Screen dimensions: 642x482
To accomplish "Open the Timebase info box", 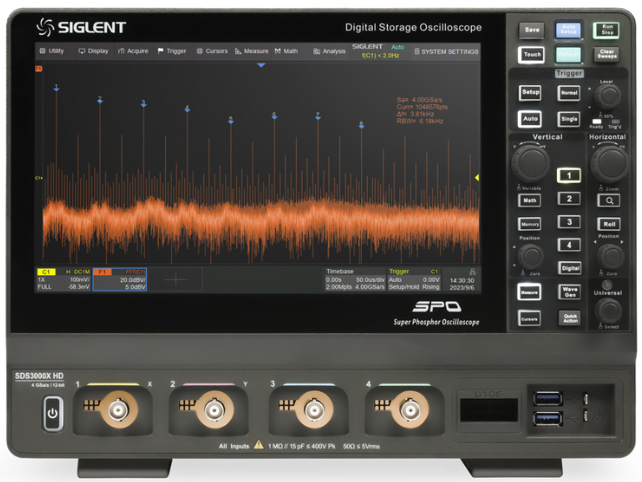I will click(x=355, y=279).
